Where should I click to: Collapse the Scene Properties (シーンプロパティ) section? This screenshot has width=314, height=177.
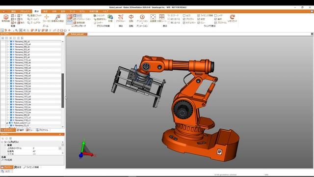coord(2,142)
